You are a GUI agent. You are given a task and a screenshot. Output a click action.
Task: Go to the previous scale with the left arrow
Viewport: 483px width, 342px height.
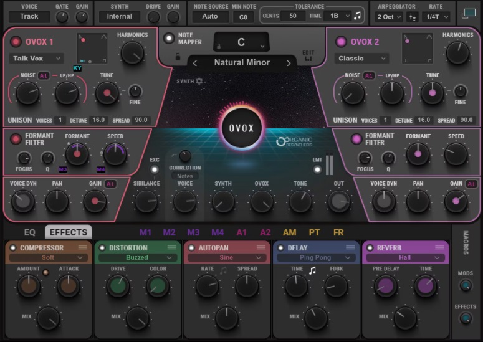(195, 64)
